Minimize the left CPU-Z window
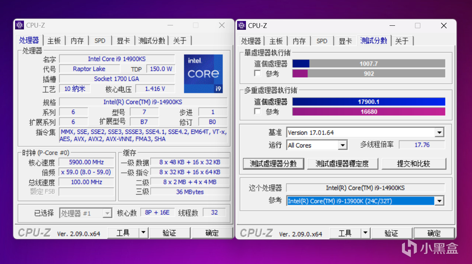 click(x=170, y=25)
